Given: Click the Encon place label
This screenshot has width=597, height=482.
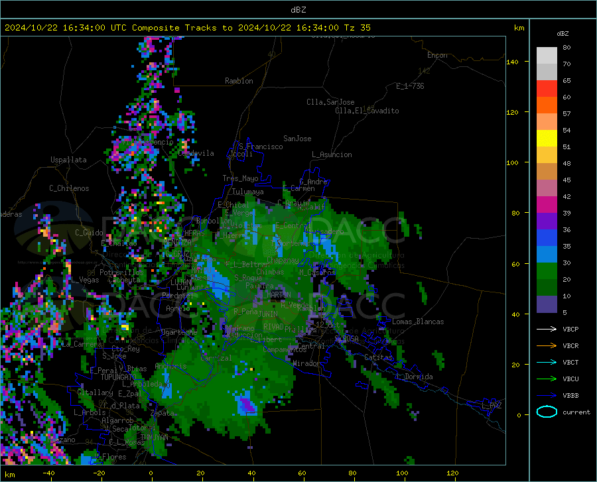Looking at the screenshot, I should [437, 55].
